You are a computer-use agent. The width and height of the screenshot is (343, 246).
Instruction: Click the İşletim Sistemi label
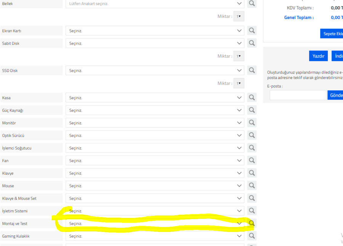15,211
